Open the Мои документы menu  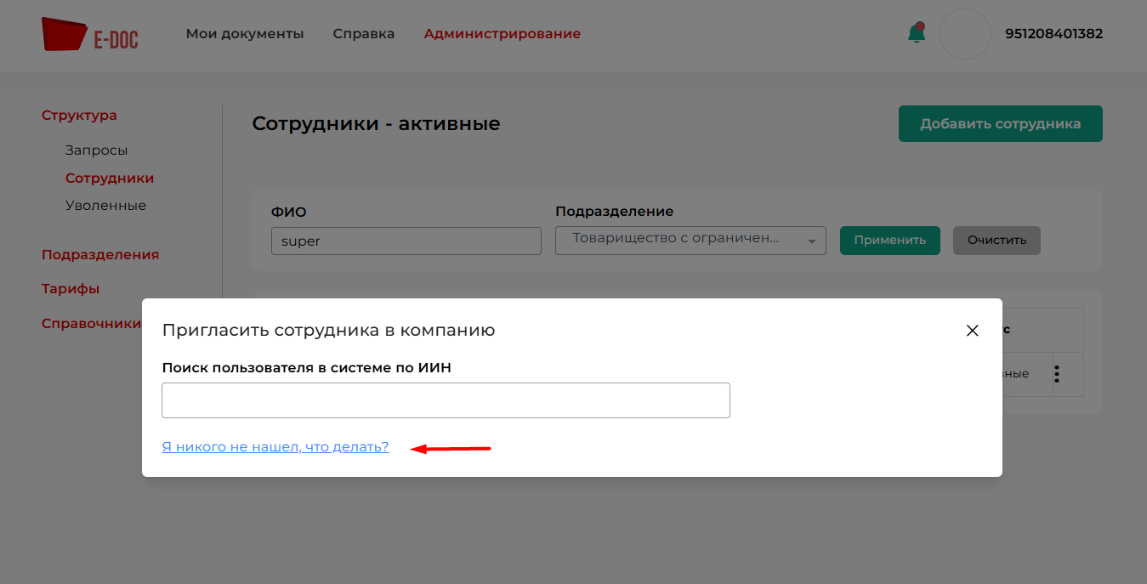(x=245, y=34)
